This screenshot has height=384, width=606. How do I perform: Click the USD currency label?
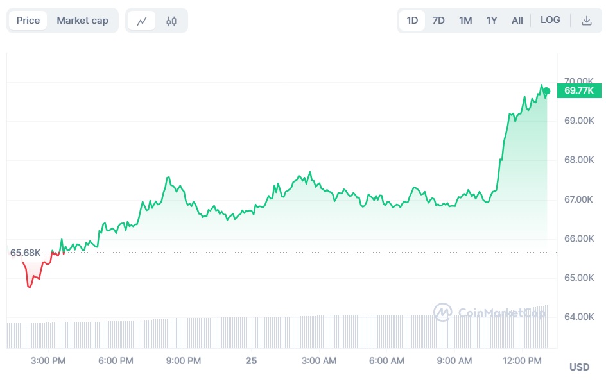[579, 367]
